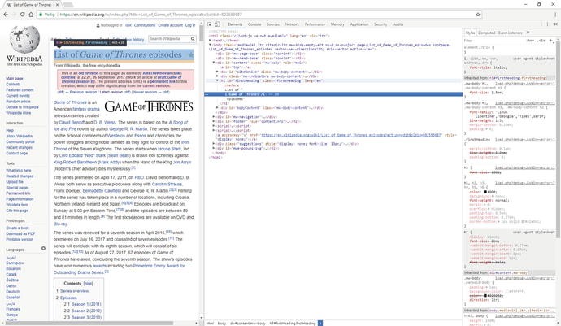
Task: Click in the Styles filter field
Action: (x=494, y=41)
